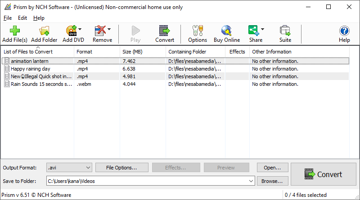Click the Other Information column header
This screenshot has width=360, height=200.
pyautogui.click(x=299, y=52)
